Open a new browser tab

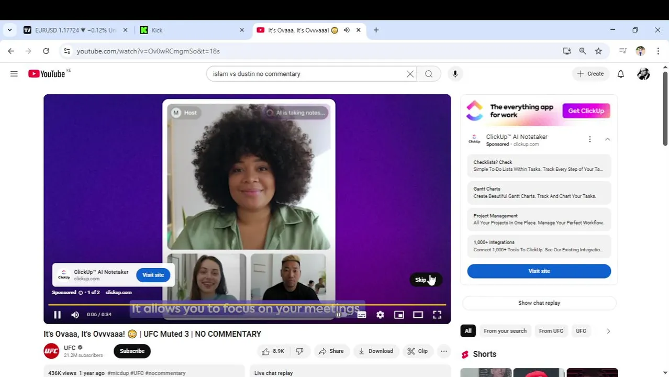tap(376, 30)
